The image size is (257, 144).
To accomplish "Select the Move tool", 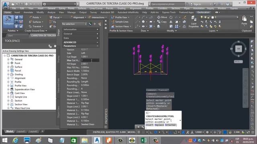I will pyautogui.click(x=162, y=17).
